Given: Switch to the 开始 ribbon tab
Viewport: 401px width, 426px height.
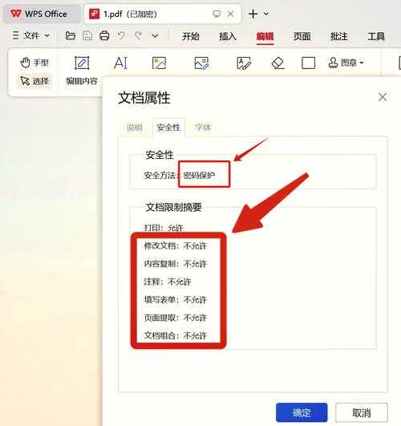Looking at the screenshot, I should pos(191,36).
